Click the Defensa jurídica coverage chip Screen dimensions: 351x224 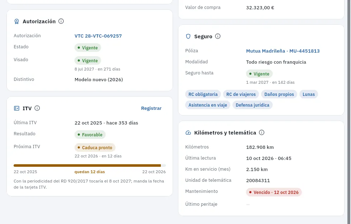coord(253,105)
